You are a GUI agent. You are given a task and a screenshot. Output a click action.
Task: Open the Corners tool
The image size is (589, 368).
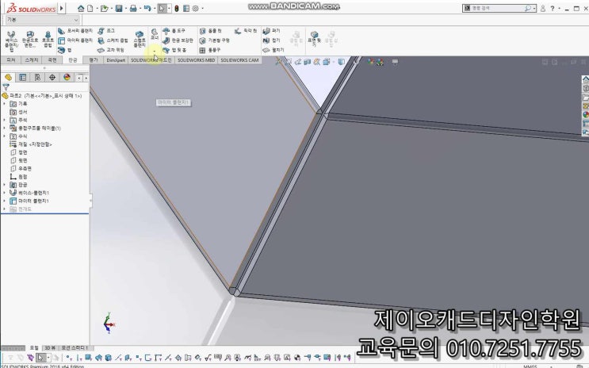click(x=154, y=35)
